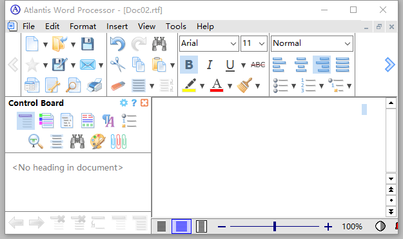Image resolution: width=403 pixels, height=239 pixels.
Task: Click Save As floppy with pencil icon
Action: [59, 65]
